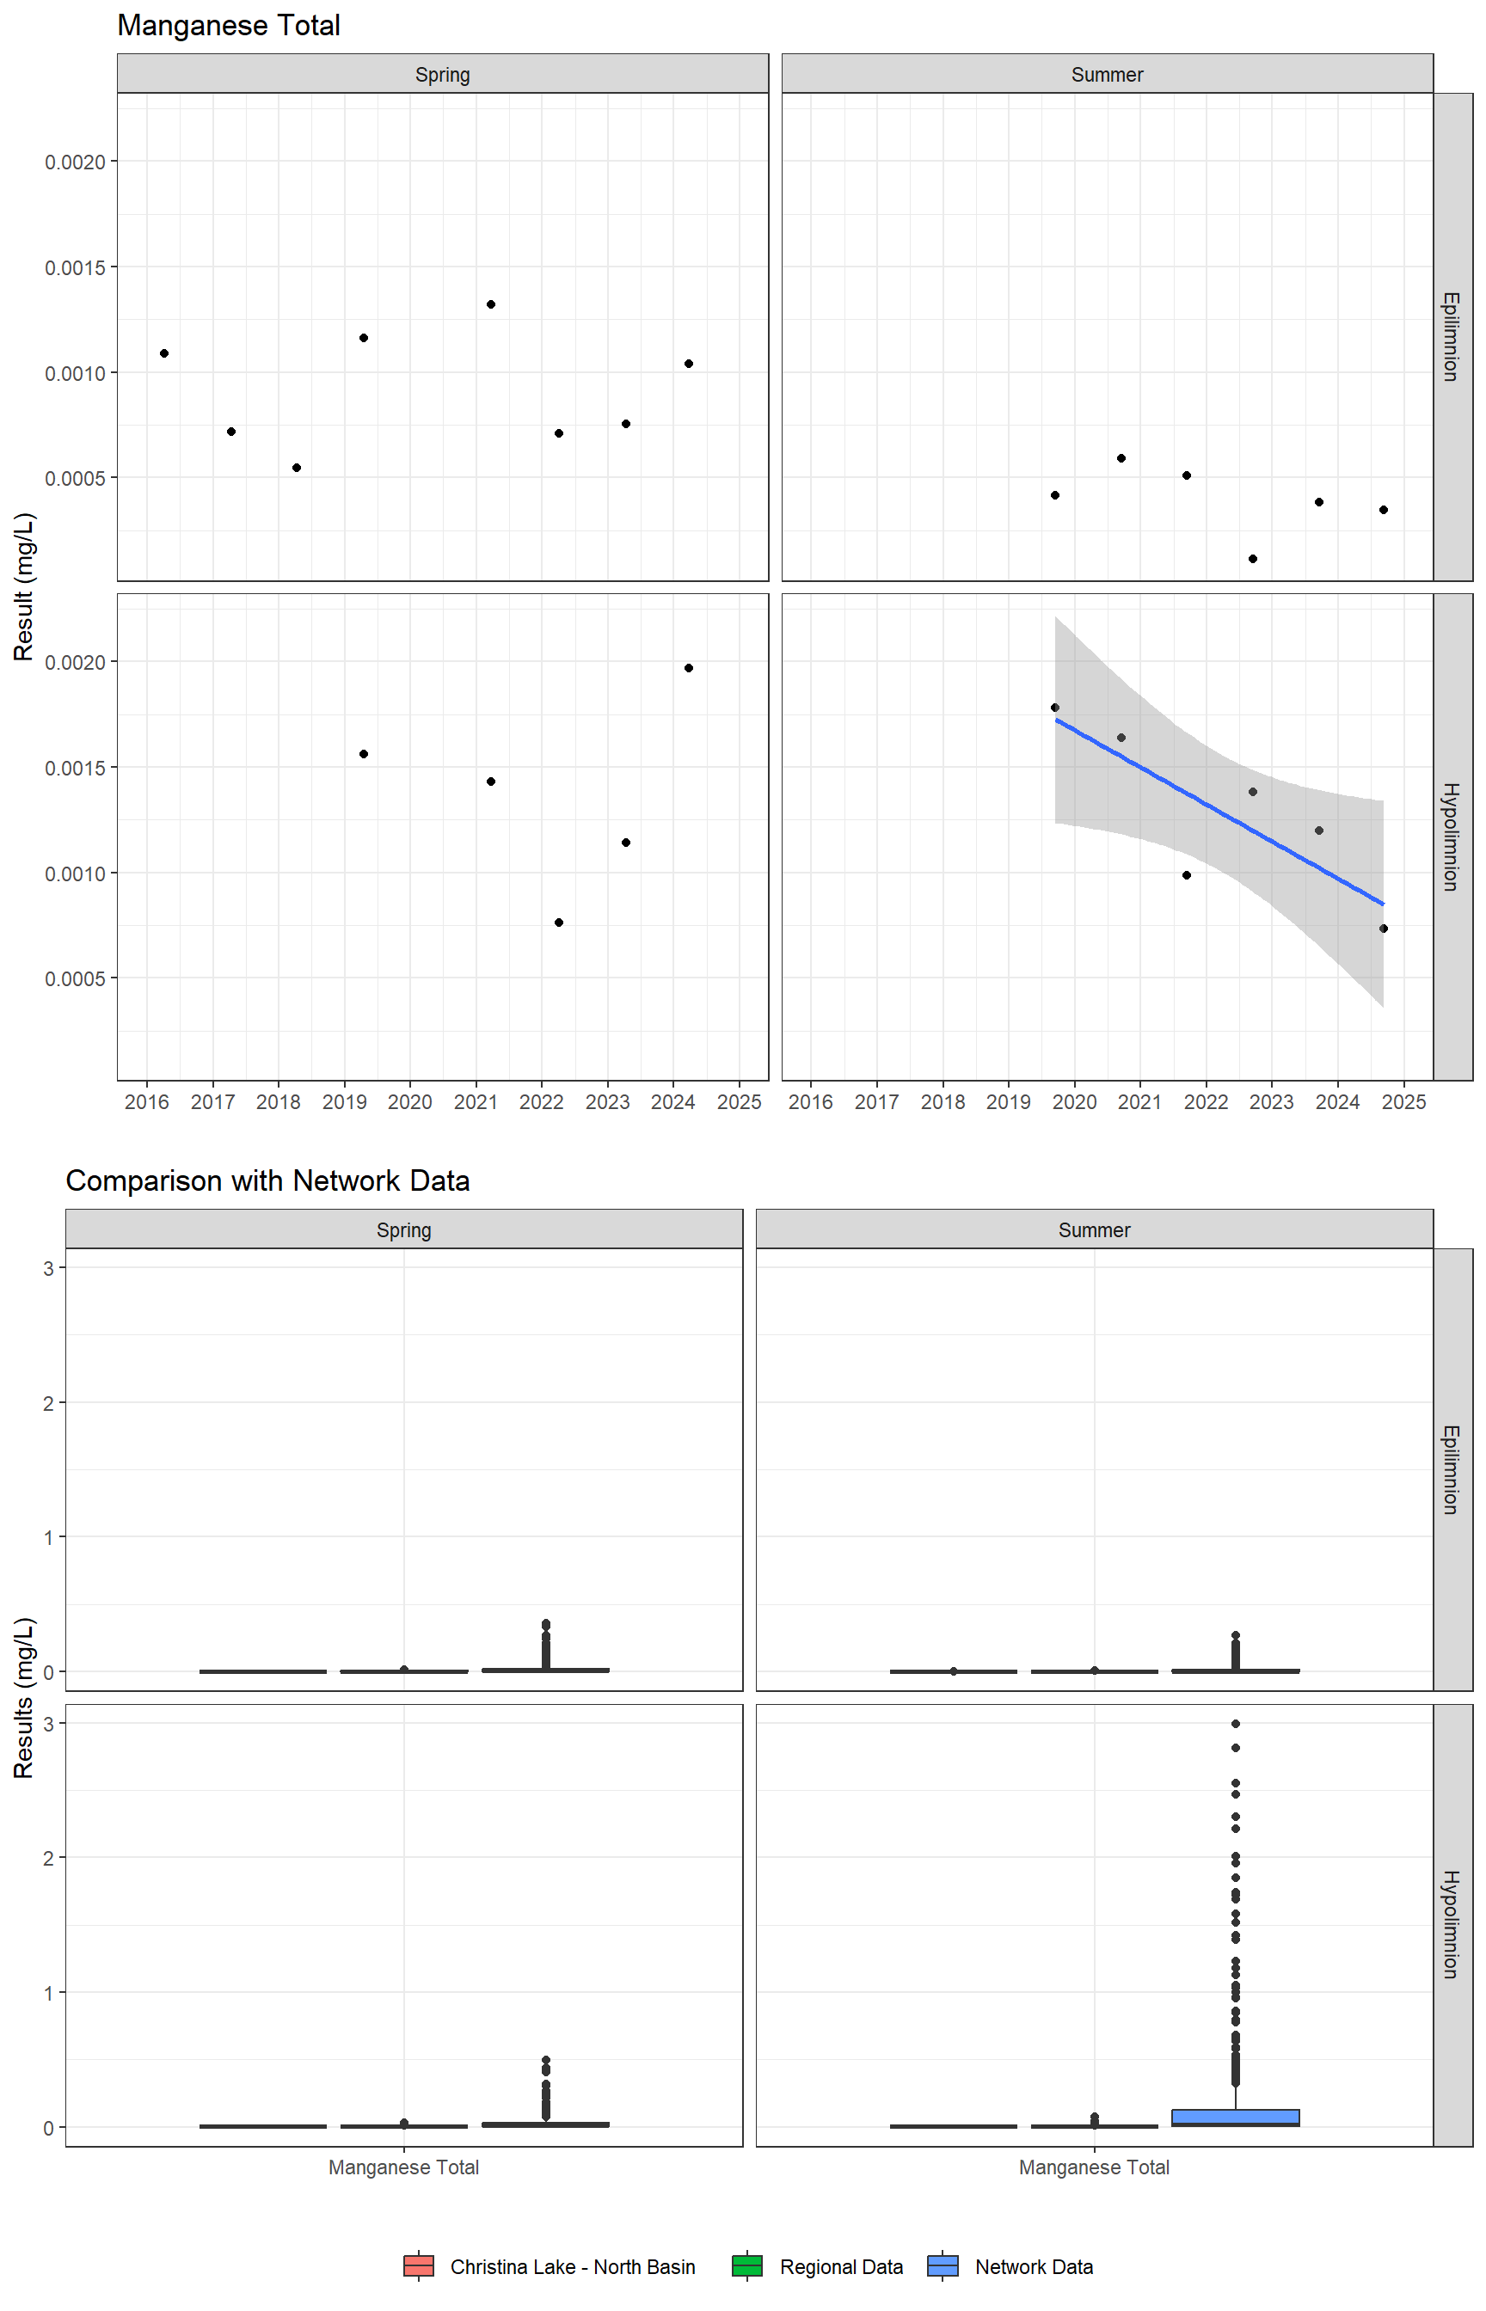
Task: Click the '0.0005' y-axis label on the Hypolimnion row
Action: click(x=76, y=979)
